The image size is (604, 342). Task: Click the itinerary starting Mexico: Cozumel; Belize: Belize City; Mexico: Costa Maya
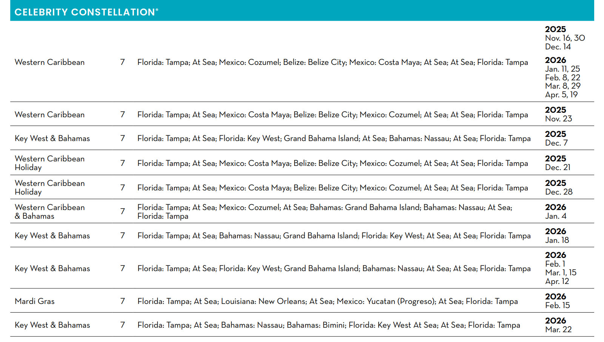click(333, 62)
